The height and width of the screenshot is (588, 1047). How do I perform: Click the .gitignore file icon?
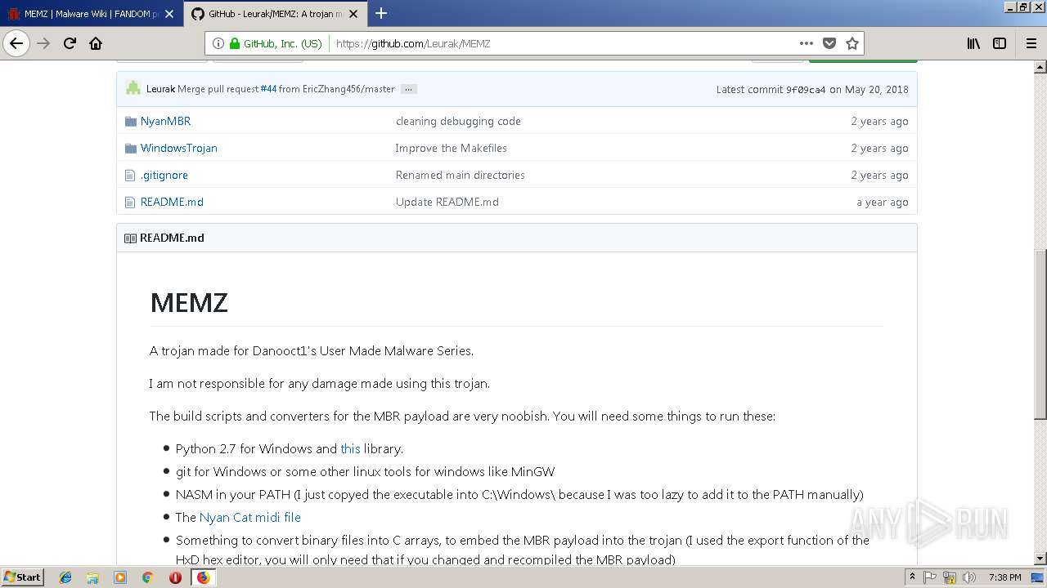point(129,175)
